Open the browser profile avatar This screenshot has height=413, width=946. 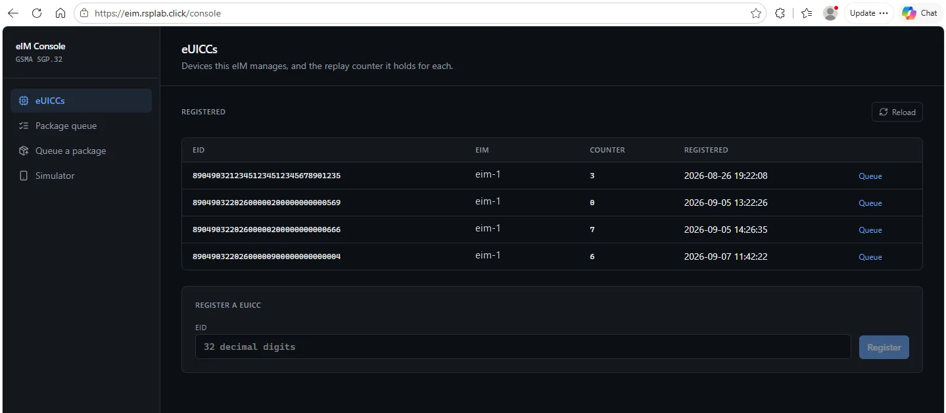[x=830, y=13]
